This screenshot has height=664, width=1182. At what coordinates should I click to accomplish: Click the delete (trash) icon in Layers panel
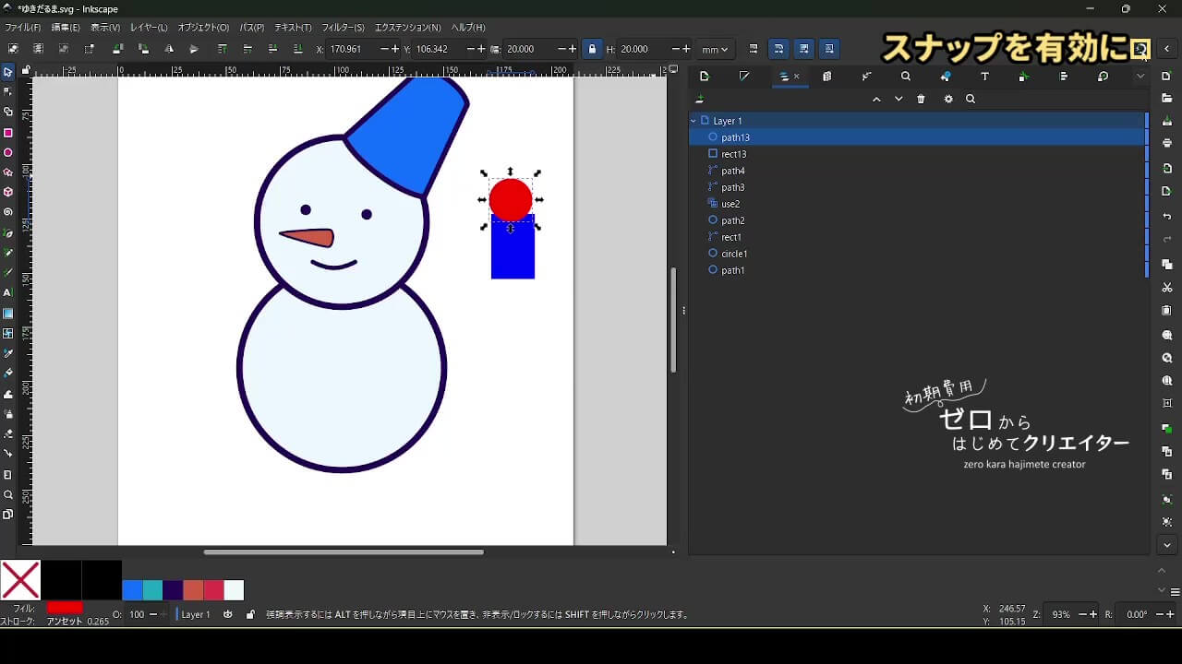(921, 100)
